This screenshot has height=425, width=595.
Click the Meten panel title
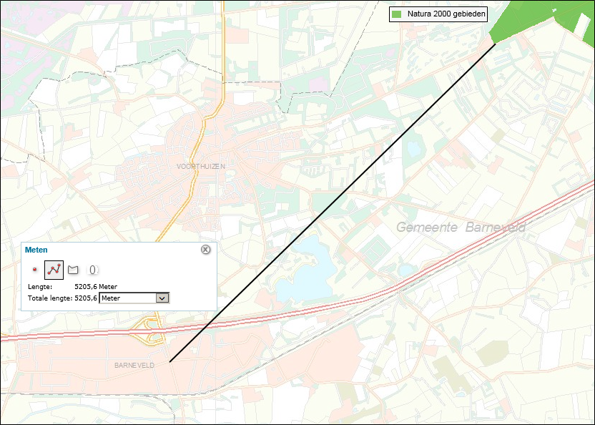36,250
